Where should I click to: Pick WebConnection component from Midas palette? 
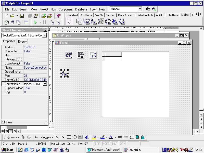point(115,22)
